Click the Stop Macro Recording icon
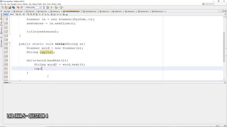This screenshot has height=127, width=227. coord(60,14)
